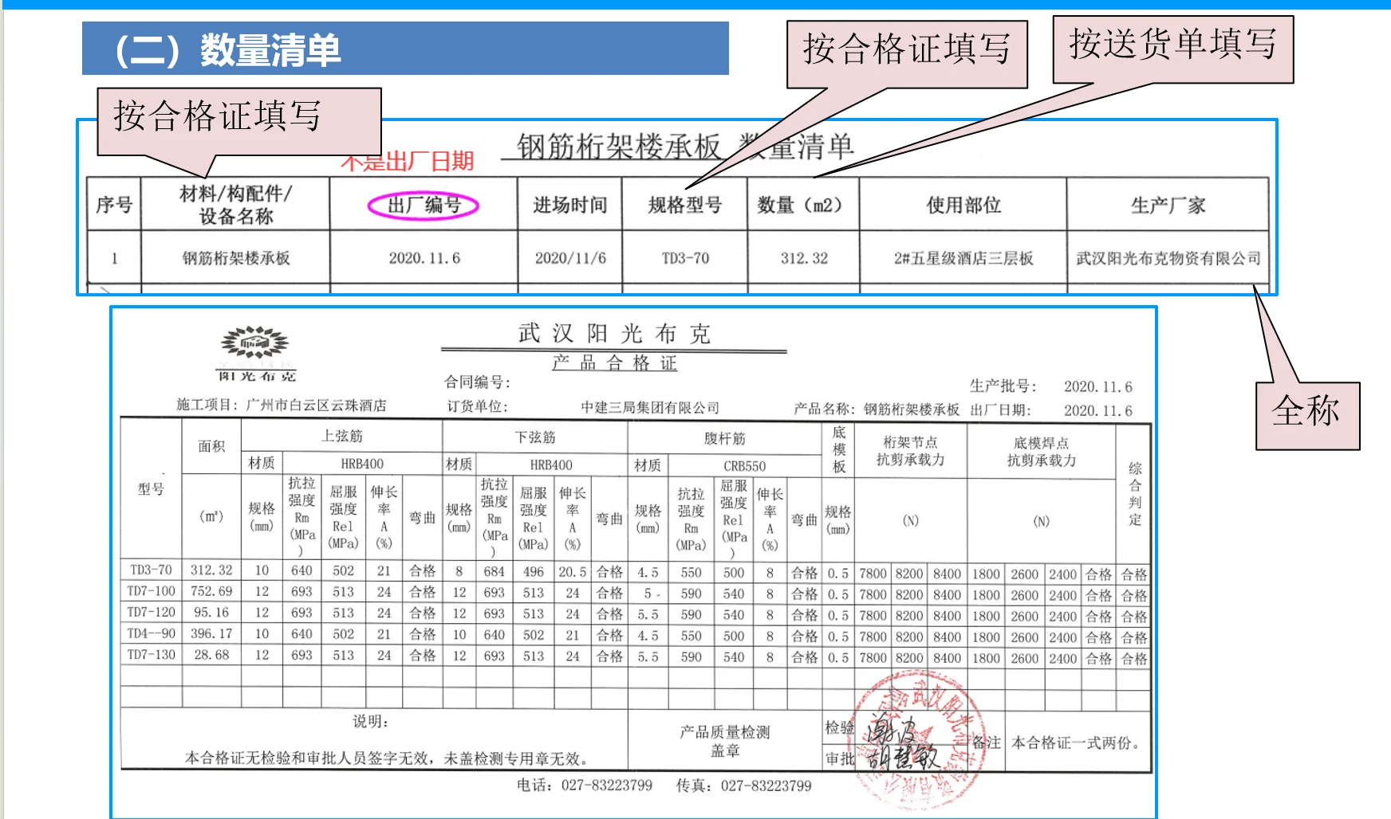Click the red 不是出厂日期 warning text

408,162
